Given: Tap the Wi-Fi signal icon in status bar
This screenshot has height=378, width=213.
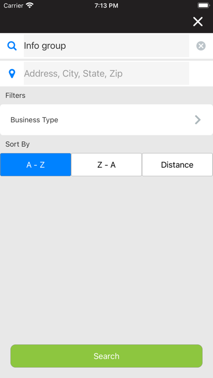Looking at the screenshot, I should (x=30, y=5).
